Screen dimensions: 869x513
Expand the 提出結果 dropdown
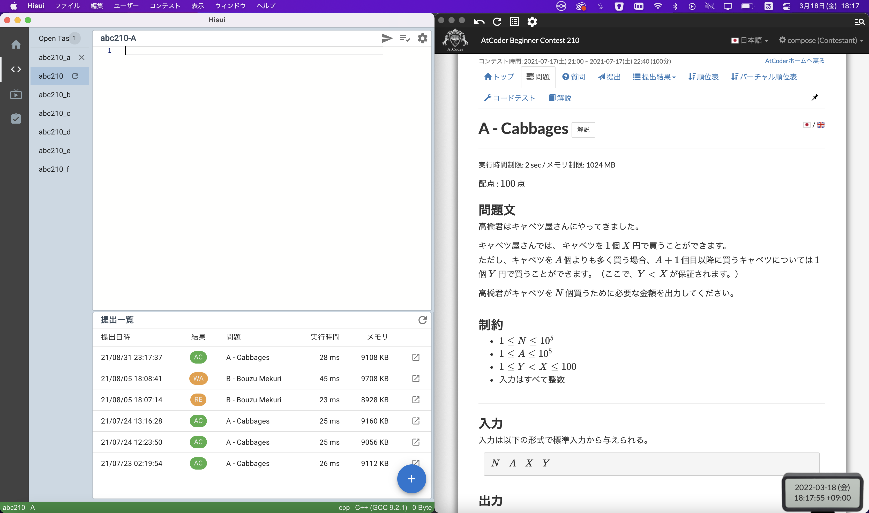point(654,77)
